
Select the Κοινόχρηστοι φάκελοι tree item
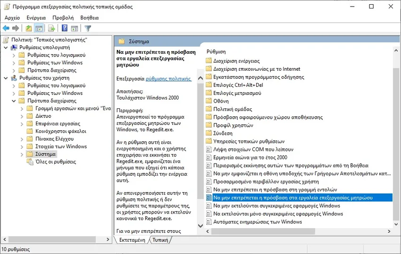point(60,131)
